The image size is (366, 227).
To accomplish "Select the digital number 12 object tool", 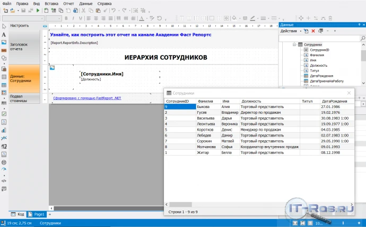I will (4, 147).
